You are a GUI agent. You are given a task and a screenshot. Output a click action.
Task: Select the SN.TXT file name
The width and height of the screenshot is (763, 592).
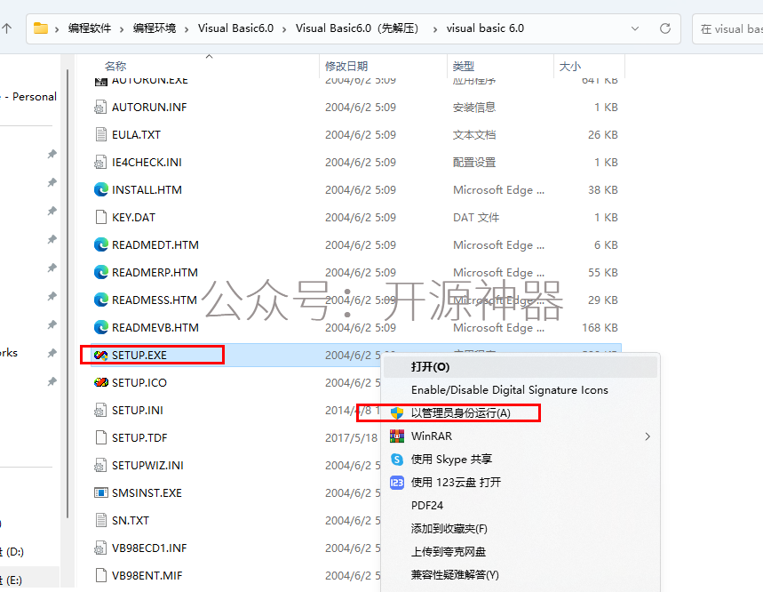point(131,520)
